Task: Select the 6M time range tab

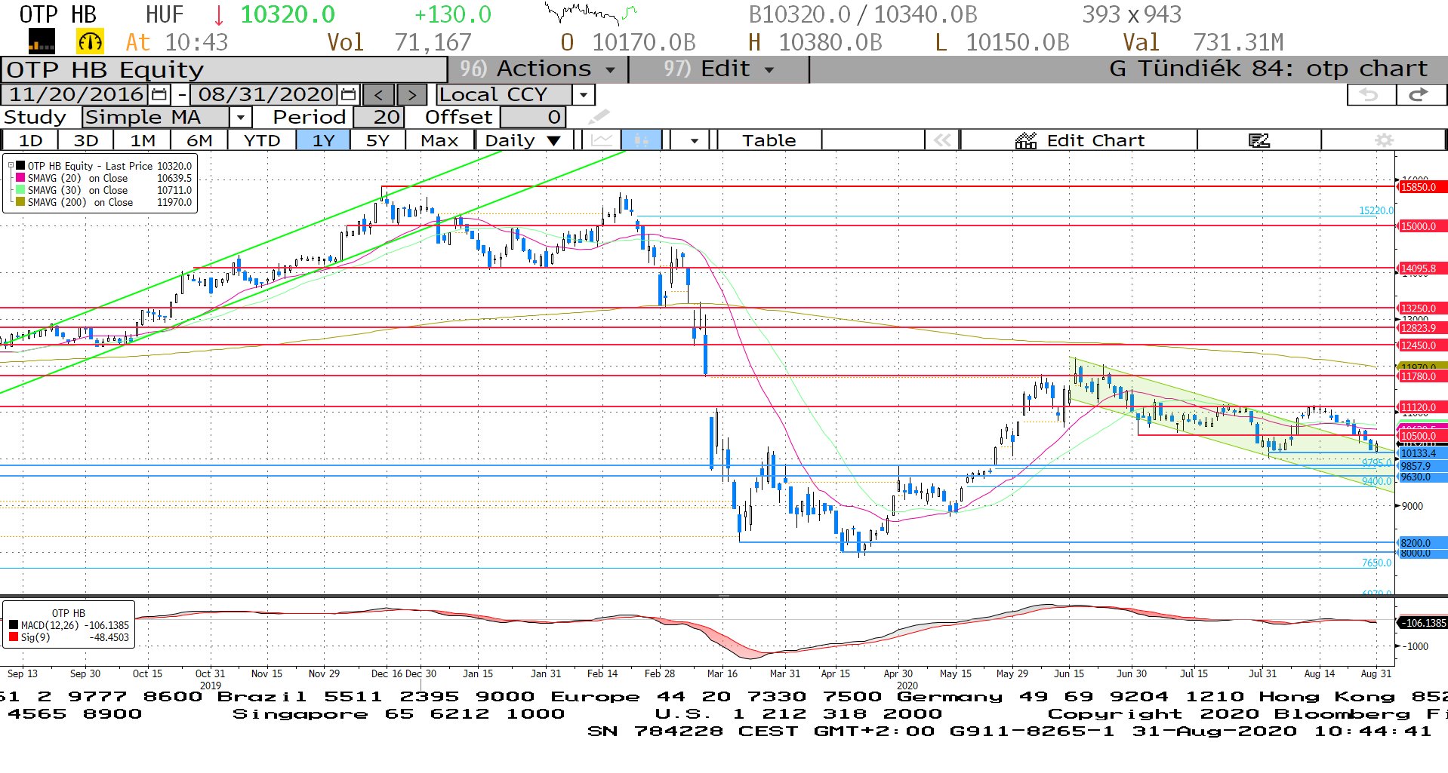Action: pos(199,140)
